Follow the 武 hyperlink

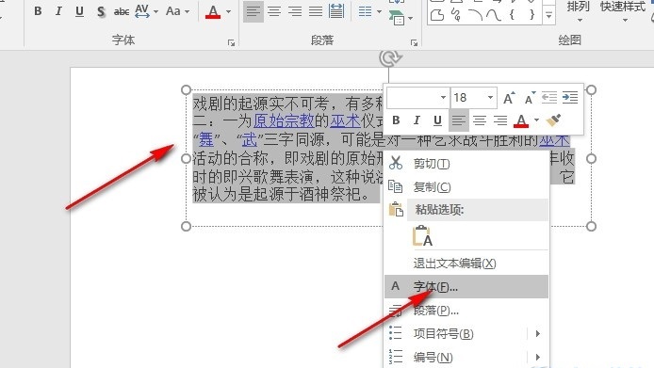tap(249, 139)
